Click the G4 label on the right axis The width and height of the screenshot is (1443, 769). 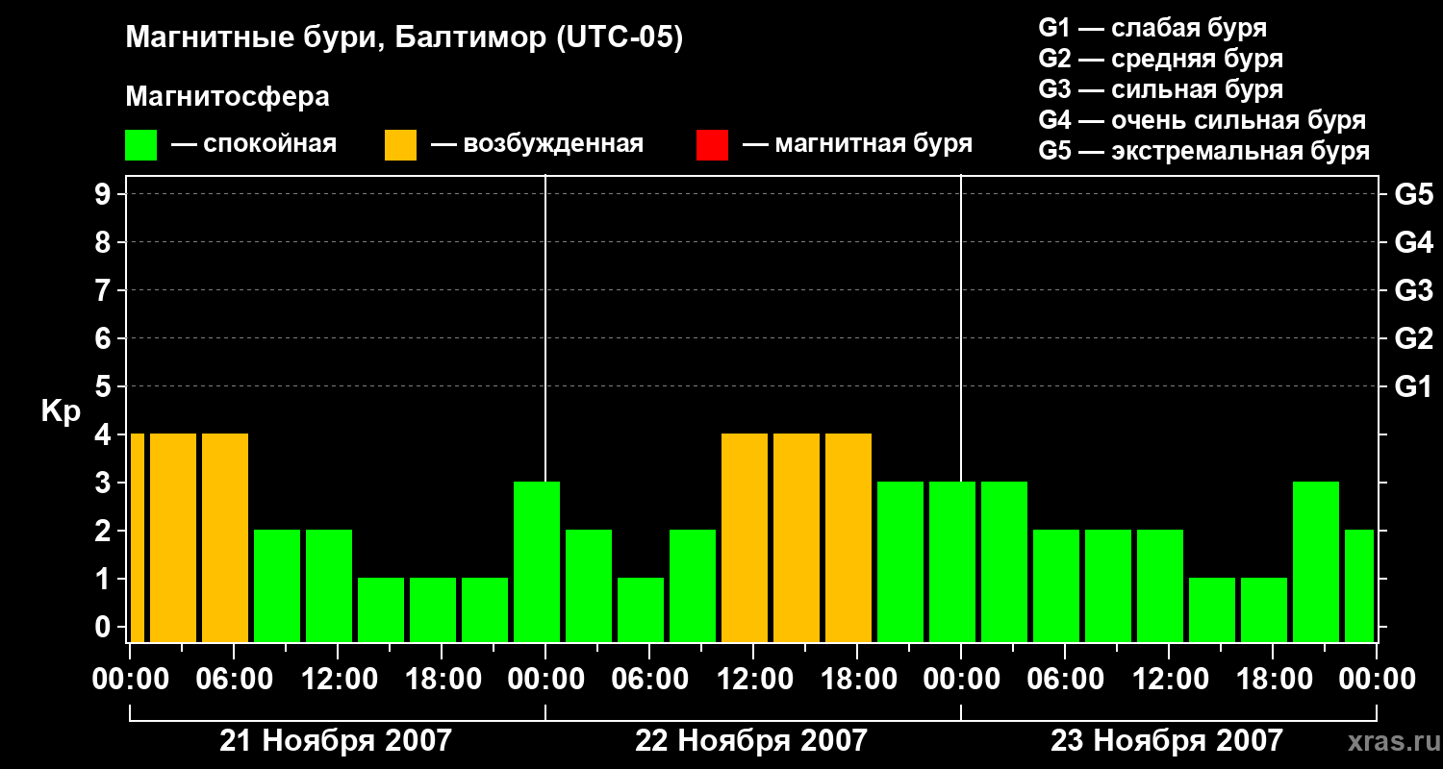(x=1414, y=243)
